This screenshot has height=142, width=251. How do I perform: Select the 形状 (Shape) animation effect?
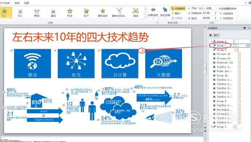70,12
